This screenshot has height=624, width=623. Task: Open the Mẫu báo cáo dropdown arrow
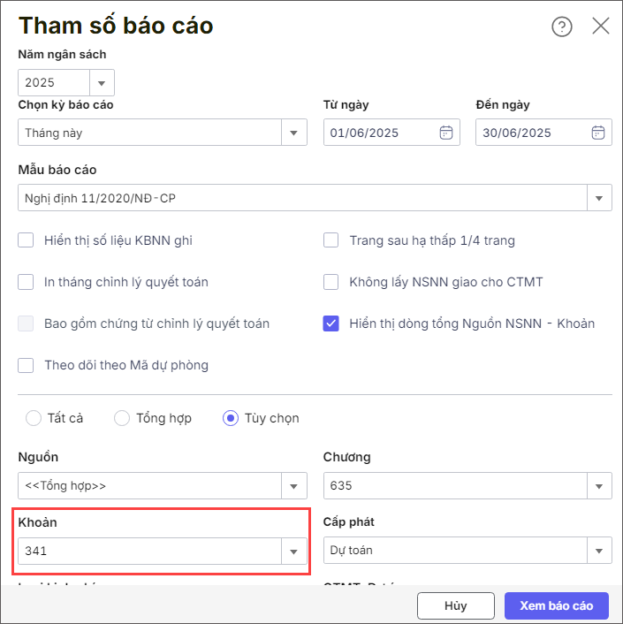click(x=599, y=198)
